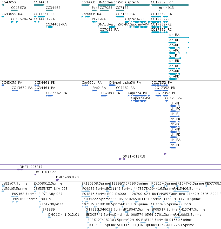Select the DMG1C.4_1.D12.C1 EST glyph
221x229 pixels.
pos(50,217)
